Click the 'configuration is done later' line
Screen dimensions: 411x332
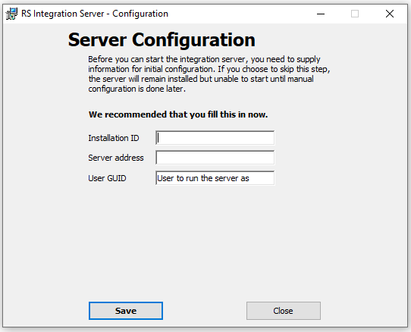pyautogui.click(x=136, y=89)
